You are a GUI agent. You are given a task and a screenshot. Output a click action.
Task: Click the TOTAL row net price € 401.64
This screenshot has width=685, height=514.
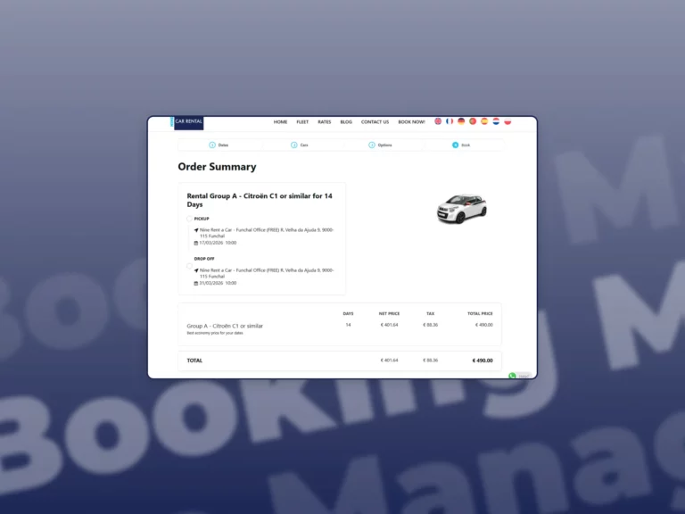click(389, 361)
